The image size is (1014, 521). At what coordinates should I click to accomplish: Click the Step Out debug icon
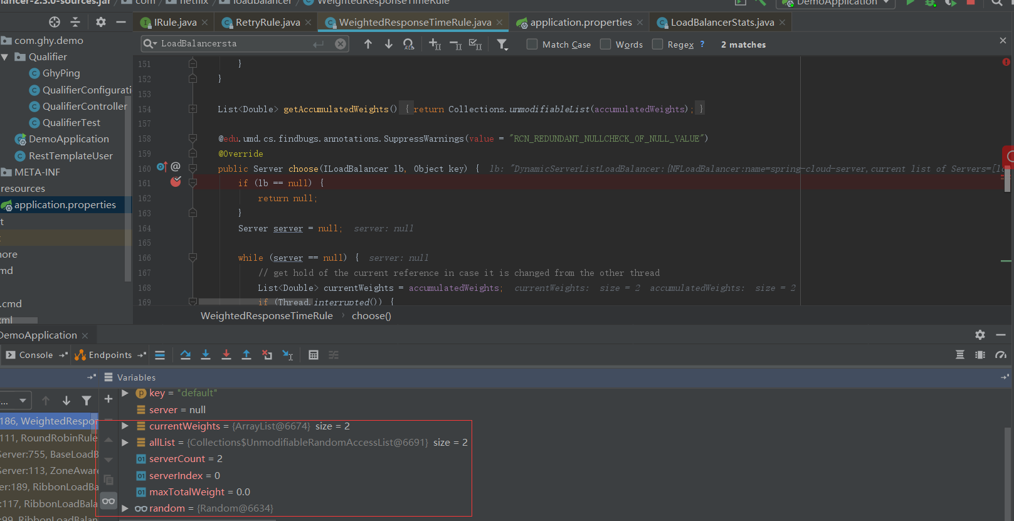[246, 355]
